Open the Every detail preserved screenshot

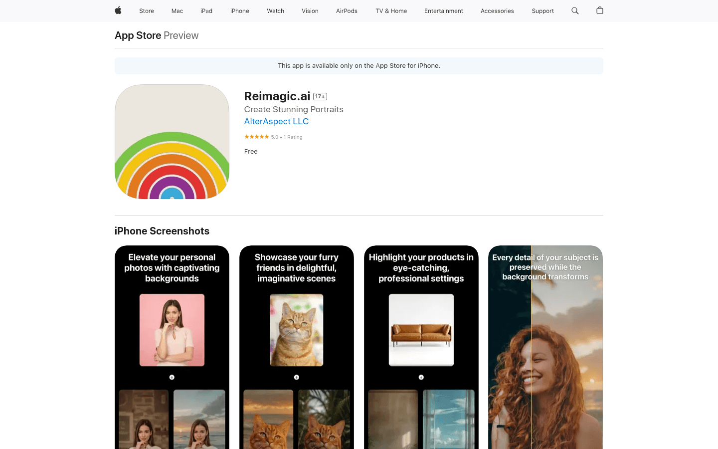point(545,347)
